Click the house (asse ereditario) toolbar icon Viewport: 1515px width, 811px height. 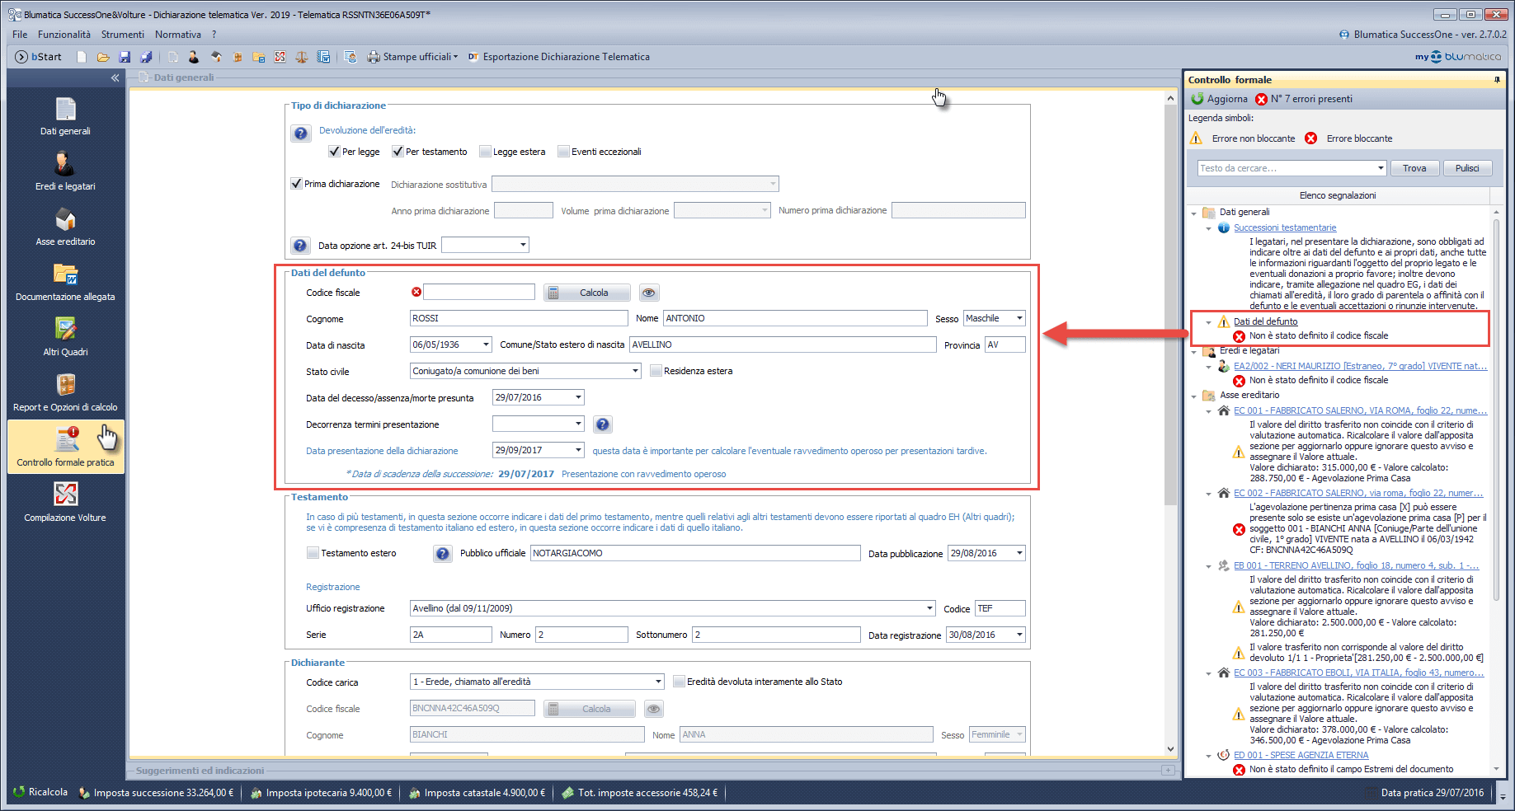[x=216, y=57]
